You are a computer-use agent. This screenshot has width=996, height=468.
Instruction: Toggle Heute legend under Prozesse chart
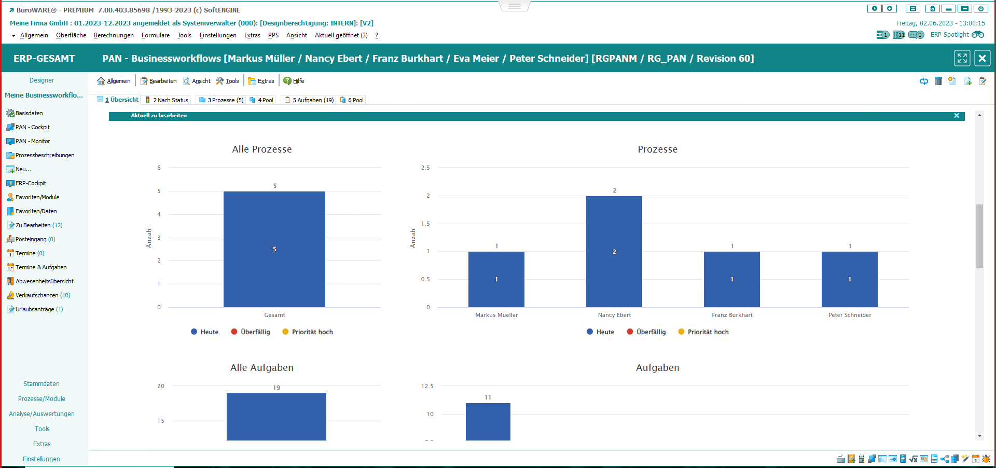click(600, 332)
